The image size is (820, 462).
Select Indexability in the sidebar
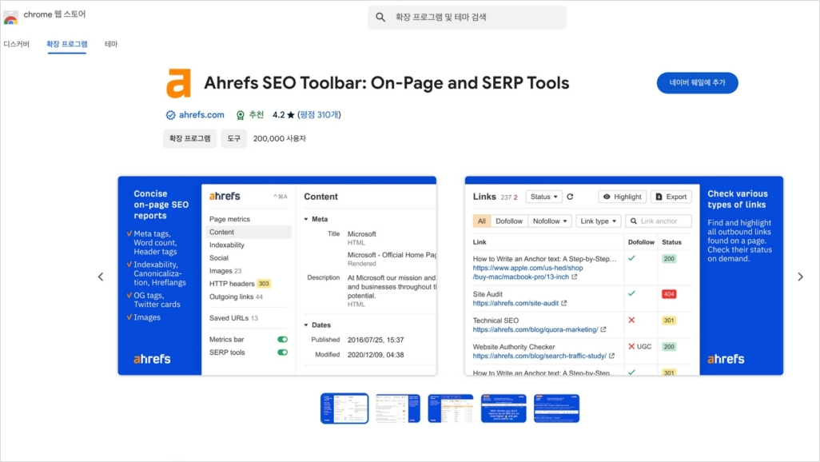click(226, 245)
